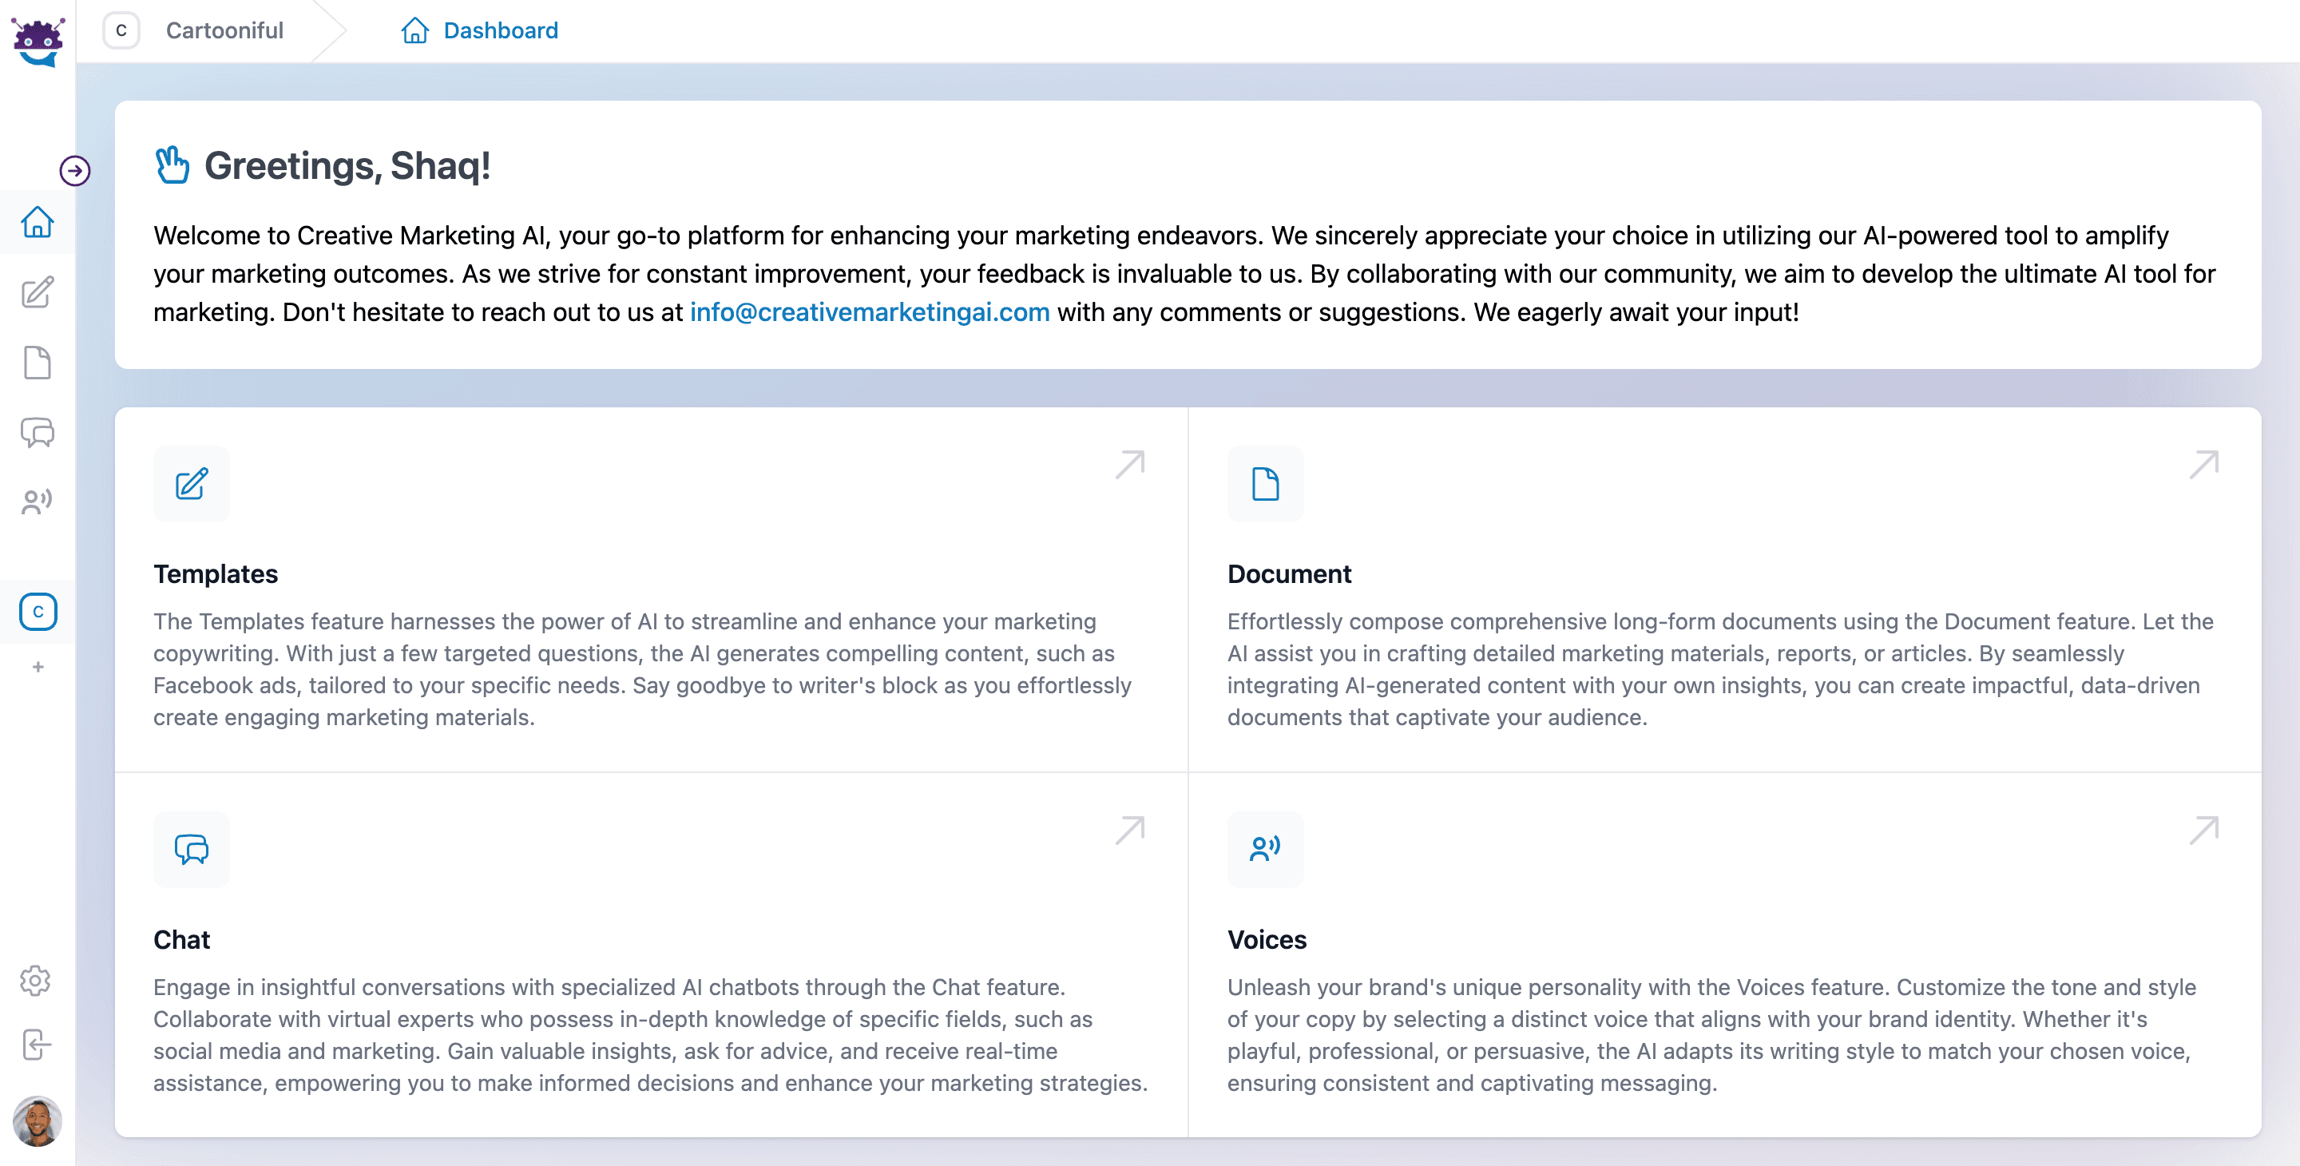
Task: Open the settings gear icon in sidebar
Action: coord(36,980)
